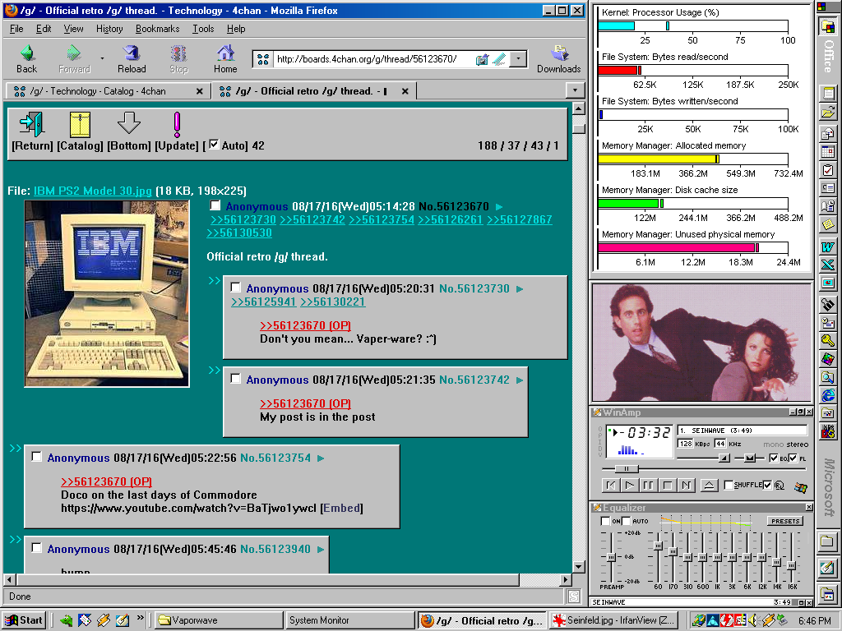Toggle the Auto update checkbox
This screenshot has height=631, width=842.
(x=214, y=145)
